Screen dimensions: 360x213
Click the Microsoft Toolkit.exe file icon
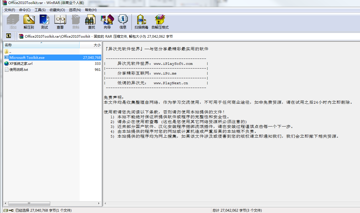point(7,57)
